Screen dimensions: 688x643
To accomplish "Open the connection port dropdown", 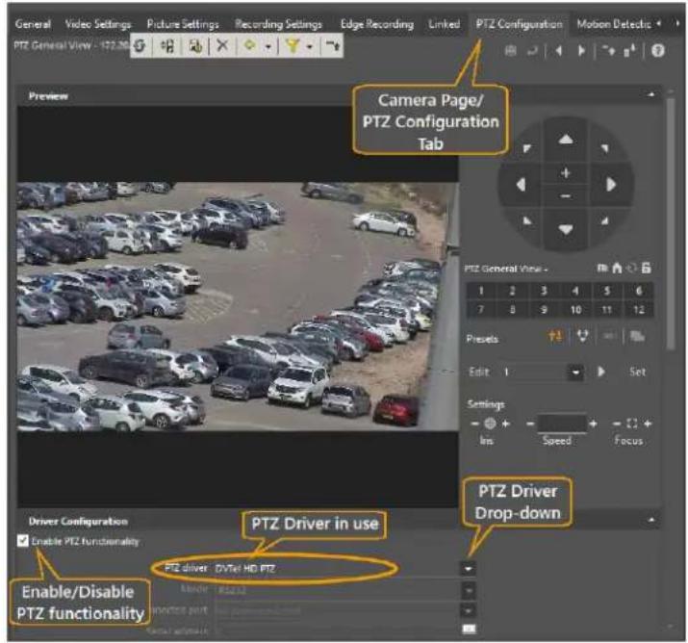I will (469, 610).
